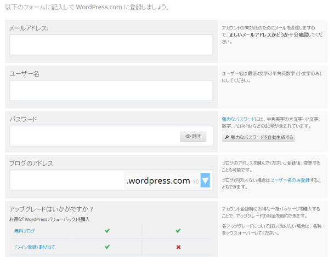The height and width of the screenshot is (257, 334).
Task: Click the green check in ドメイン登録 row
Action: 107,247
